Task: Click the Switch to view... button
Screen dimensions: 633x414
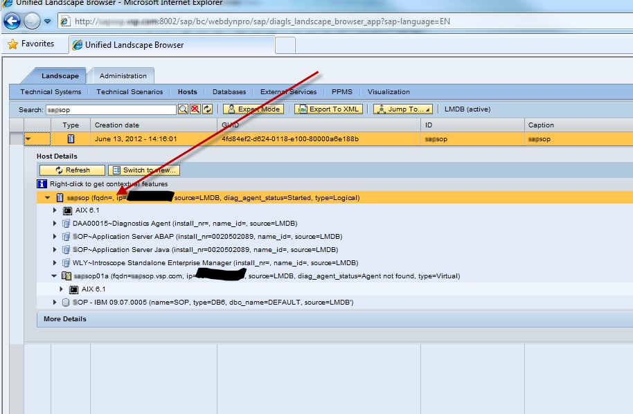Action: coord(144,170)
